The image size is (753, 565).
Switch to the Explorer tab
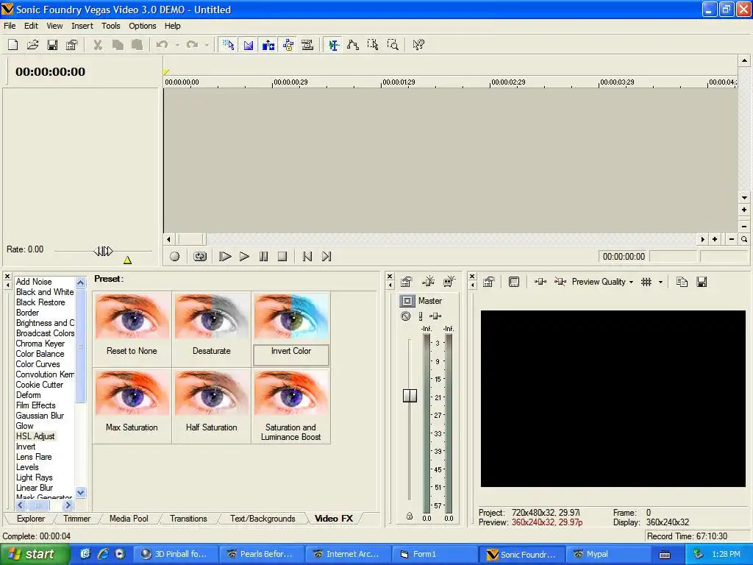(x=31, y=519)
